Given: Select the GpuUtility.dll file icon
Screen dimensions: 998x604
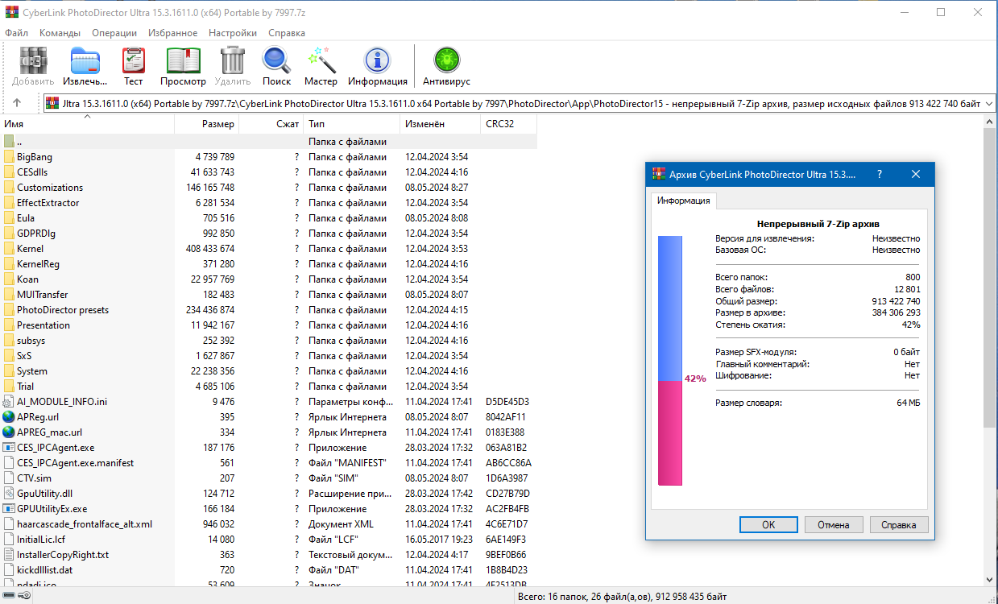Looking at the screenshot, I should (9, 494).
